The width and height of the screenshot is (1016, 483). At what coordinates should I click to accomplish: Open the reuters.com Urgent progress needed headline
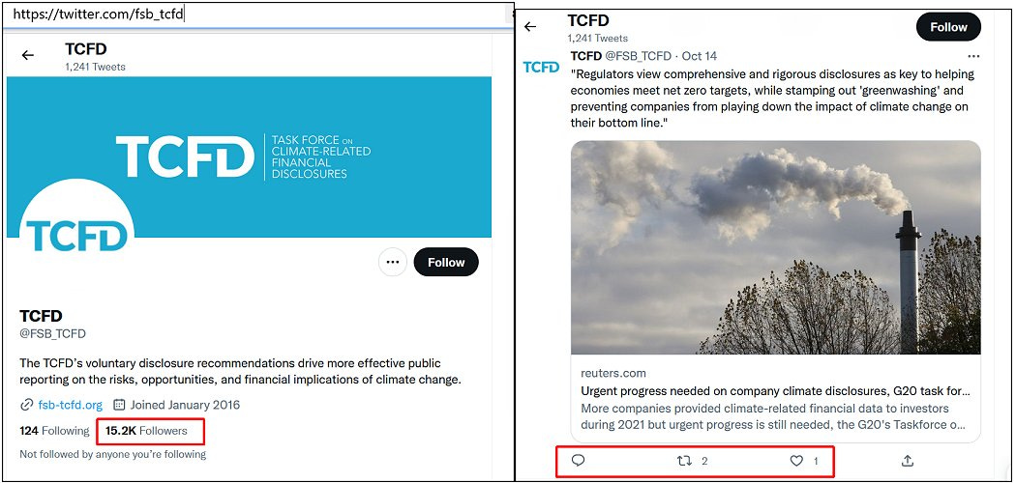pos(776,391)
